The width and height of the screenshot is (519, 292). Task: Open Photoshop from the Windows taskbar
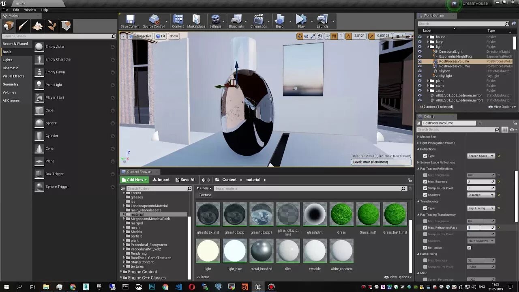tap(152, 287)
